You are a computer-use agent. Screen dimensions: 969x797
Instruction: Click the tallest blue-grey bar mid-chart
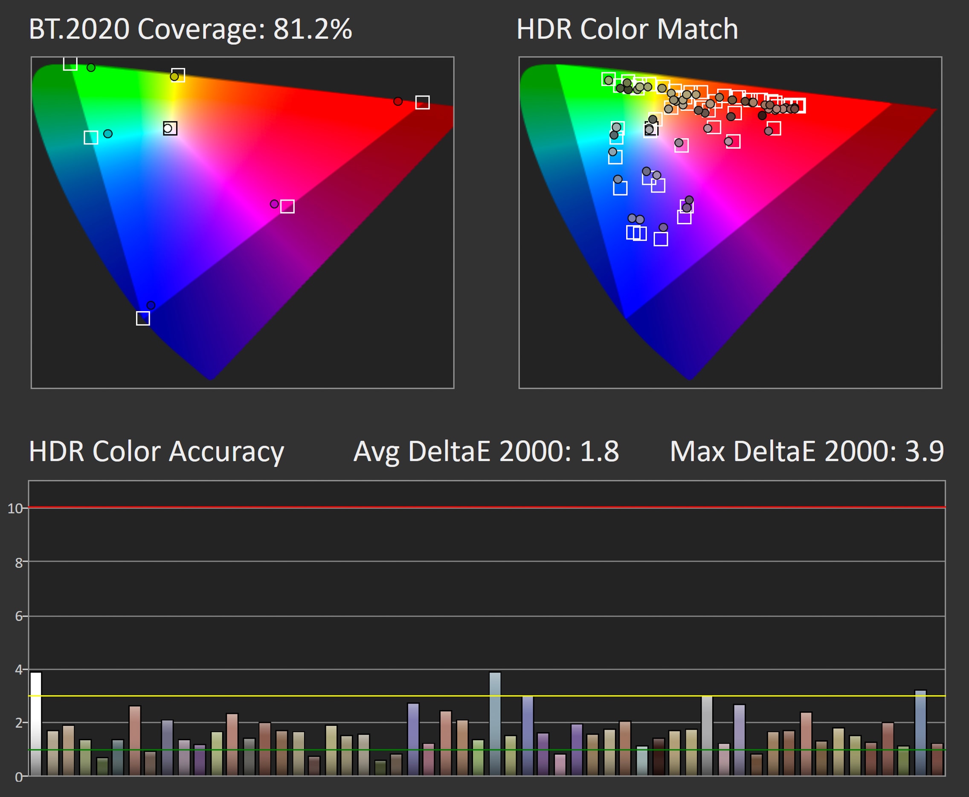point(495,724)
